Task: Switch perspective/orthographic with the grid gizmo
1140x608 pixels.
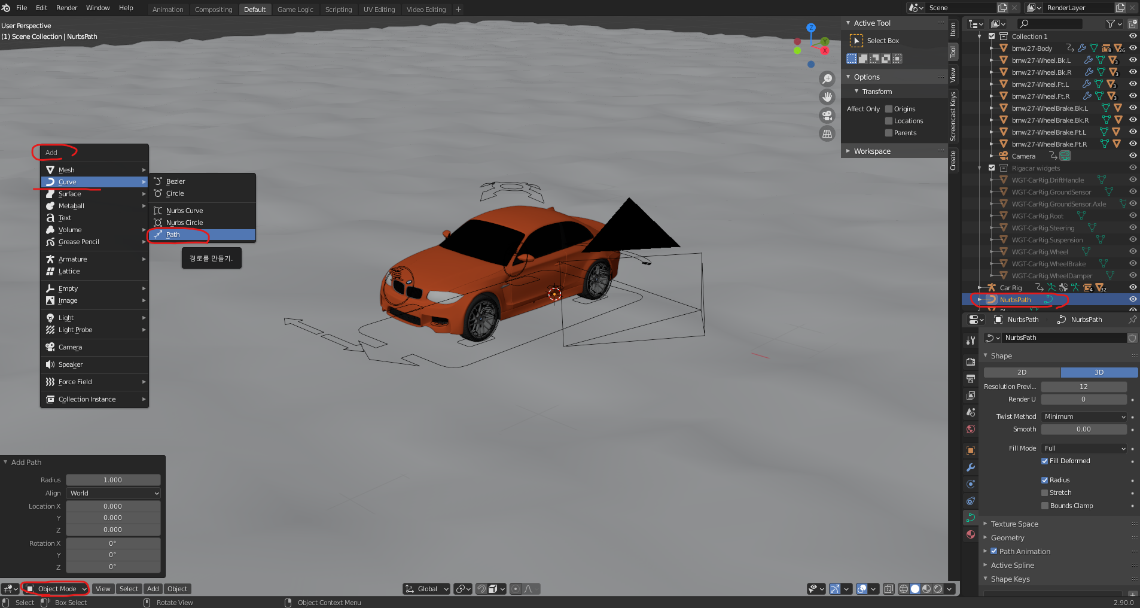Action: [x=827, y=134]
